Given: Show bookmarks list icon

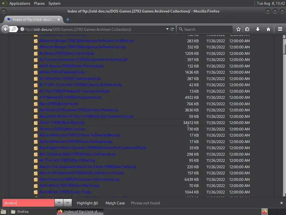Looking at the screenshot, I should pyautogui.click(x=247, y=29).
